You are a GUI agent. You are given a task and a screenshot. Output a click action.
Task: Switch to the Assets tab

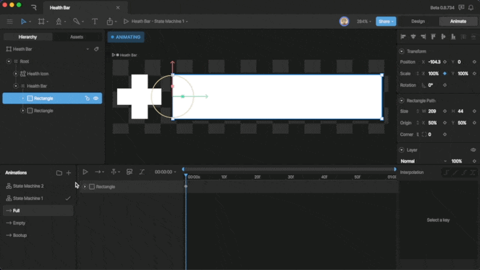[77, 37]
